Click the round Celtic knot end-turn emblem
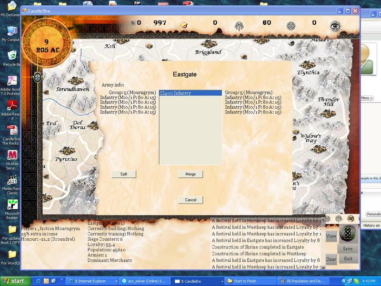Image resolution: width=381 pixels, height=286 pixels. (x=348, y=234)
